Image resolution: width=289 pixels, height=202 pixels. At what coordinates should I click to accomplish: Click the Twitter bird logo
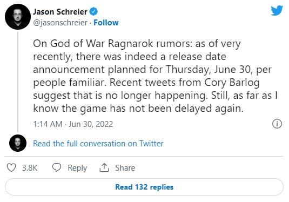tap(277, 10)
